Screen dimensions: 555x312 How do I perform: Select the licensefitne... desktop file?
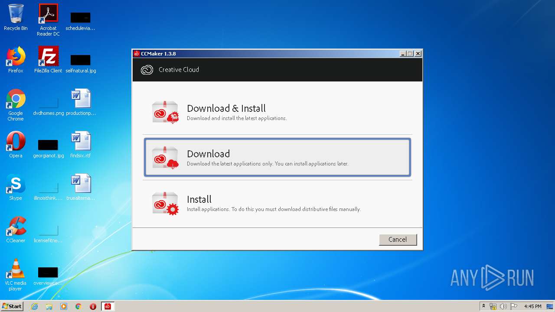click(x=48, y=234)
